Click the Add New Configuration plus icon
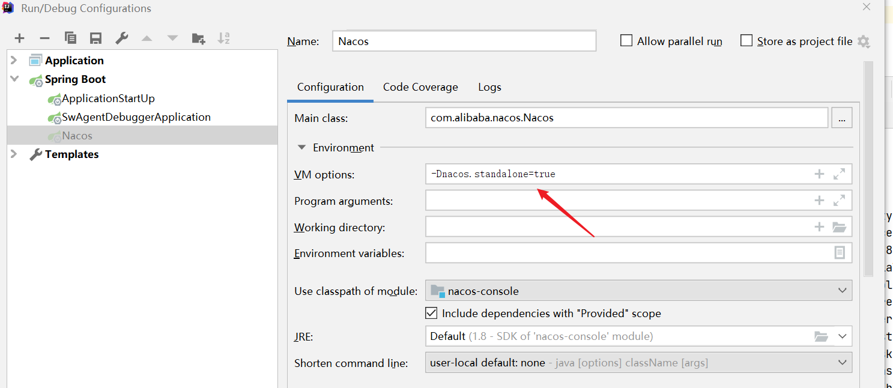 [x=20, y=38]
